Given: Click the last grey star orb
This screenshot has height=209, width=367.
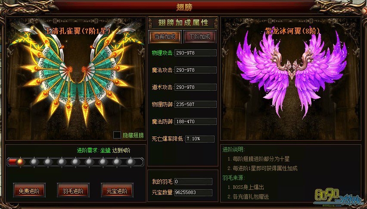Looking at the screenshot, I should (131, 162).
